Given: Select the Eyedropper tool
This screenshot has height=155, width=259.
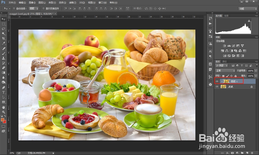Looking at the screenshot, I should pos(3,43).
